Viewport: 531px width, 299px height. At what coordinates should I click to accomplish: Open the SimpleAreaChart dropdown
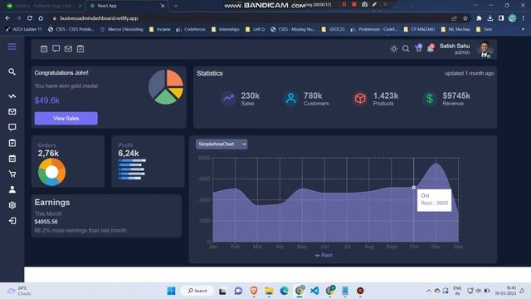[222, 144]
